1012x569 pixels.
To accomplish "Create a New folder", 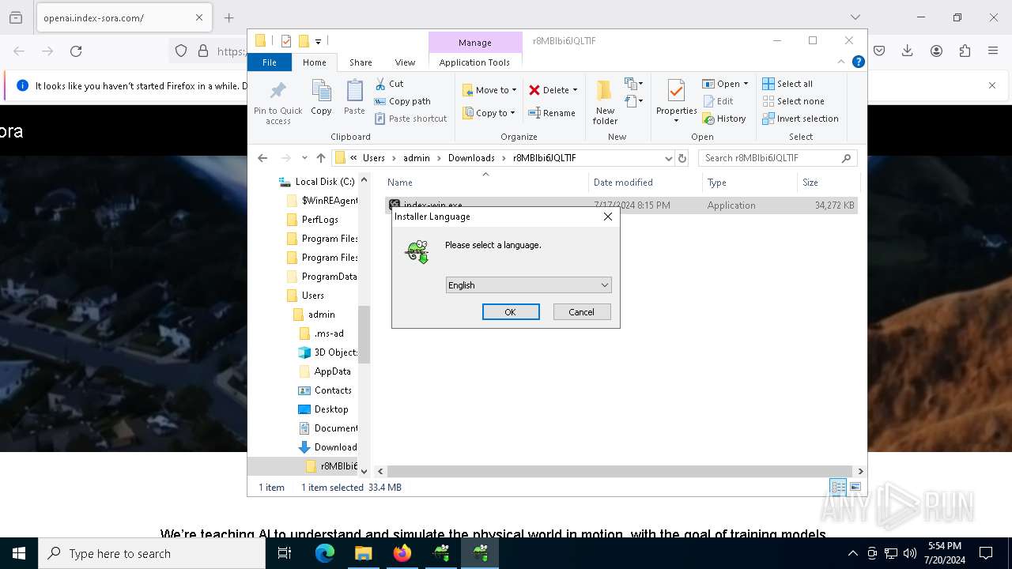I will (x=605, y=102).
